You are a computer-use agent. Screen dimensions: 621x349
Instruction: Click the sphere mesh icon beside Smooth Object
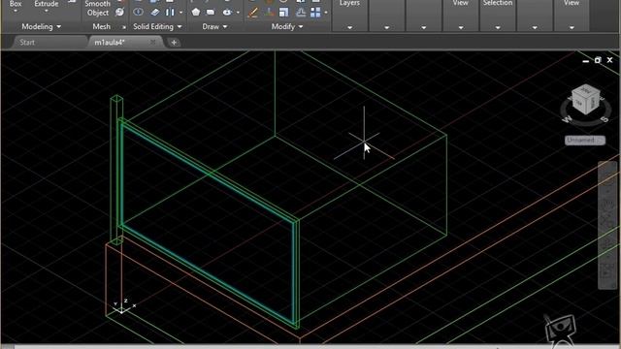pyautogui.click(x=119, y=13)
